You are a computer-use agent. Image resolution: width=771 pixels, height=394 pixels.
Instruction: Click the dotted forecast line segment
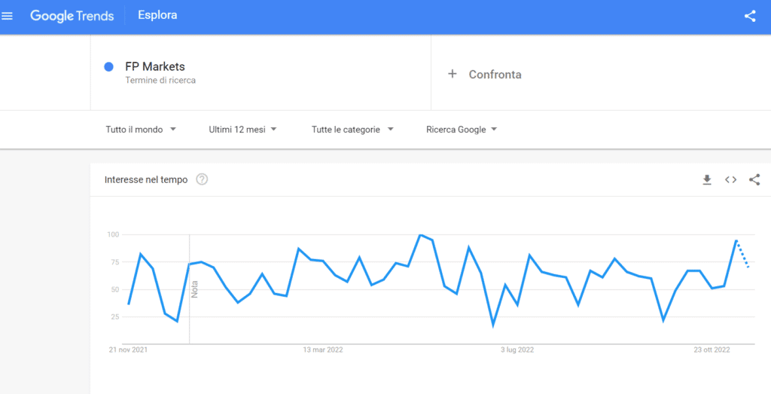742,253
